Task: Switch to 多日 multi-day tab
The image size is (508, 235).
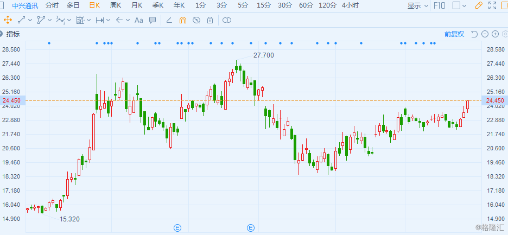Action: (x=73, y=5)
